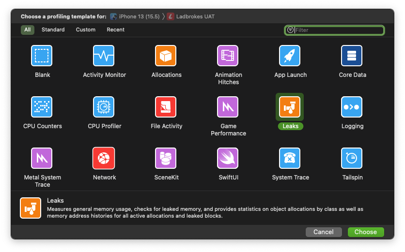
Task: Open the iPhone 13 (15.5) device dropdown
Action: (x=135, y=16)
